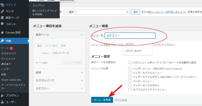Choose カテゴリーセレクト from autocomplete suggestions
The width and height of the screenshot is (202, 106).
(138, 51)
